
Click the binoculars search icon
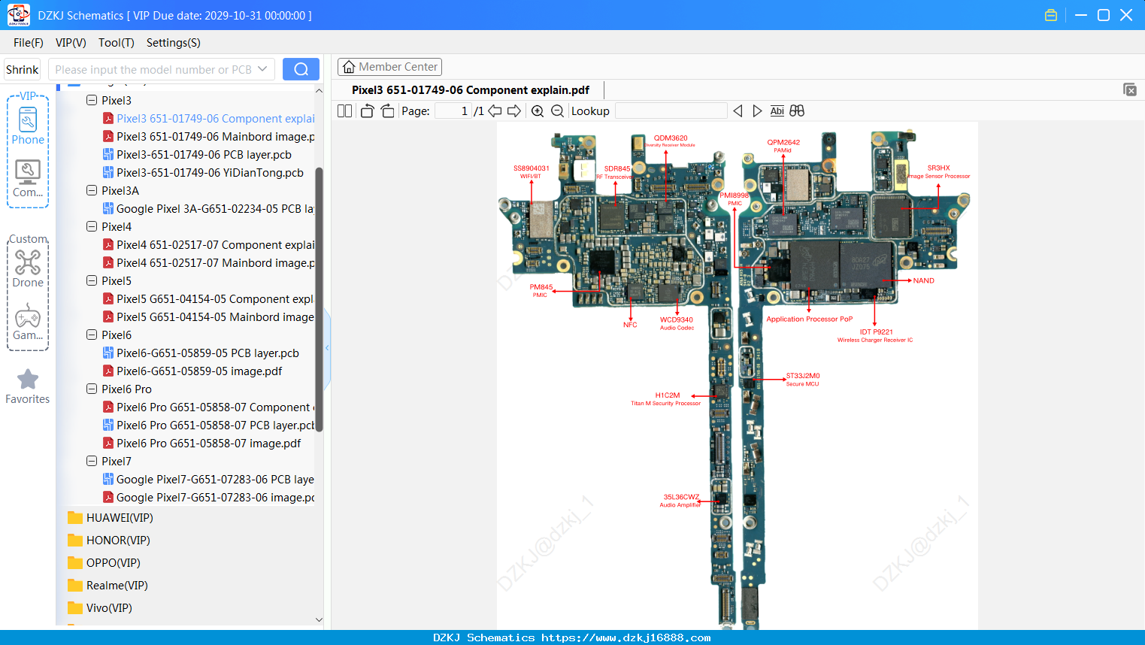coord(797,111)
